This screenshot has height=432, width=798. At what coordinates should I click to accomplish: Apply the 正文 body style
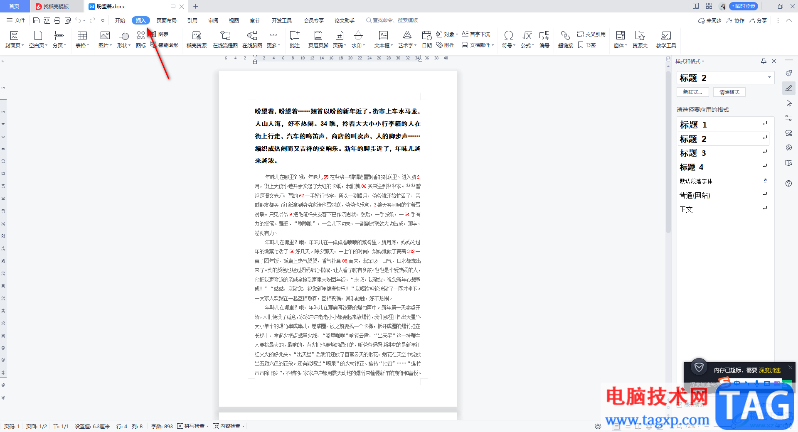point(724,209)
